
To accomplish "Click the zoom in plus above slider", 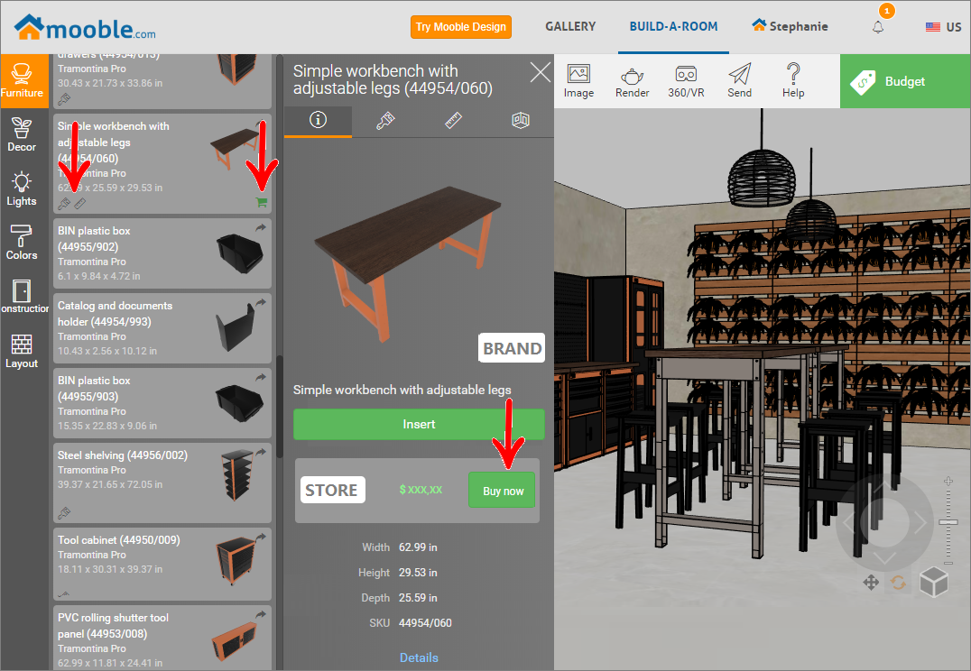I will click(x=948, y=481).
